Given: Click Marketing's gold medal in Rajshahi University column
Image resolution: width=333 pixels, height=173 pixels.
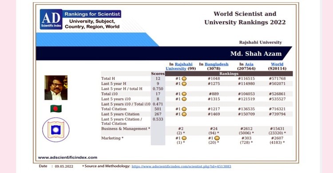Looking at the screenshot, I should (x=184, y=138).
